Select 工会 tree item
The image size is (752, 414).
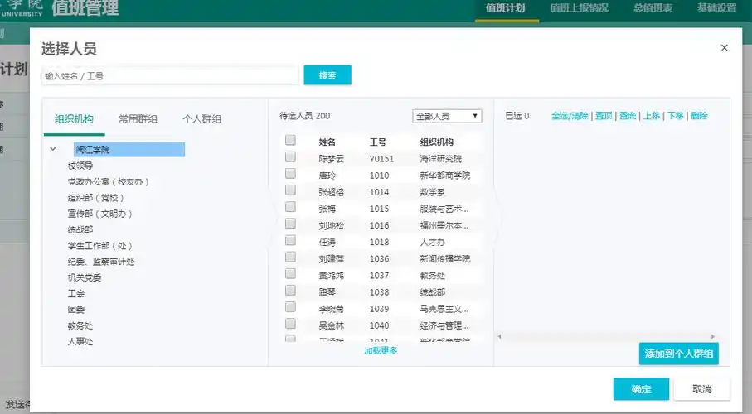[x=75, y=293]
